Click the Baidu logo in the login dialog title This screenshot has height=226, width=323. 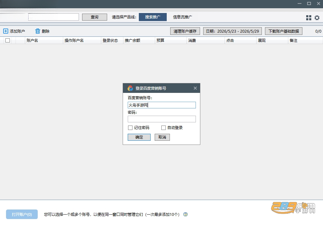click(130, 88)
